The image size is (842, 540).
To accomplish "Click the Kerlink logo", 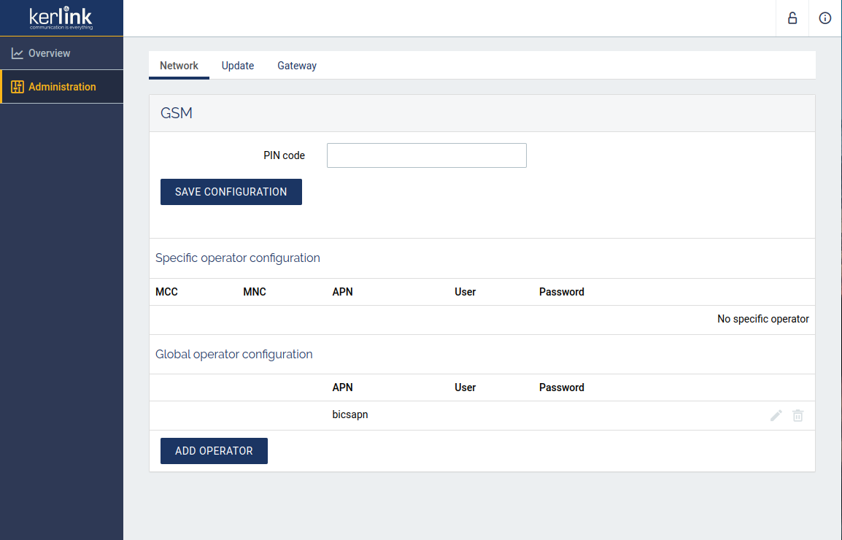I will [x=61, y=18].
